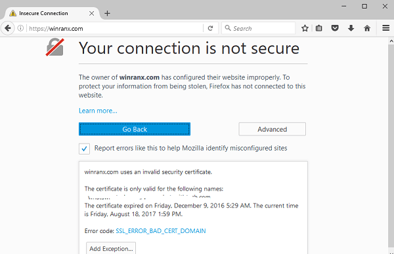
Task: Open the downloads arrow icon
Action: [x=351, y=28]
